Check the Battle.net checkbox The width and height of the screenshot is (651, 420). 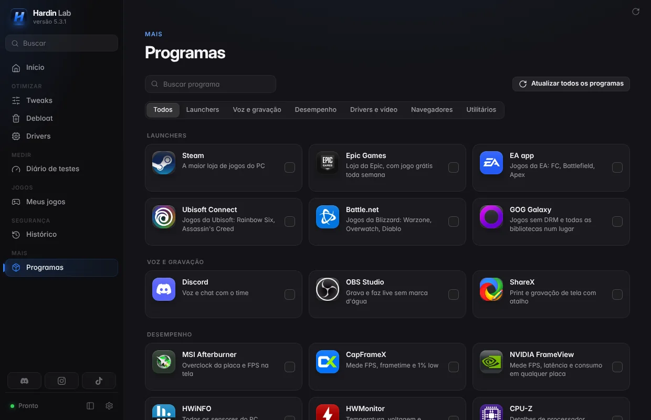(x=454, y=222)
